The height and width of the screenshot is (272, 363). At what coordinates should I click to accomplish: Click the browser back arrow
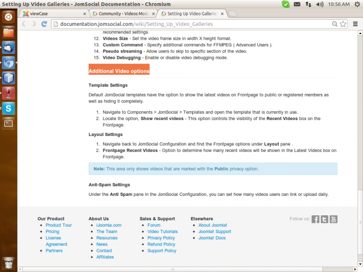tap(24, 24)
